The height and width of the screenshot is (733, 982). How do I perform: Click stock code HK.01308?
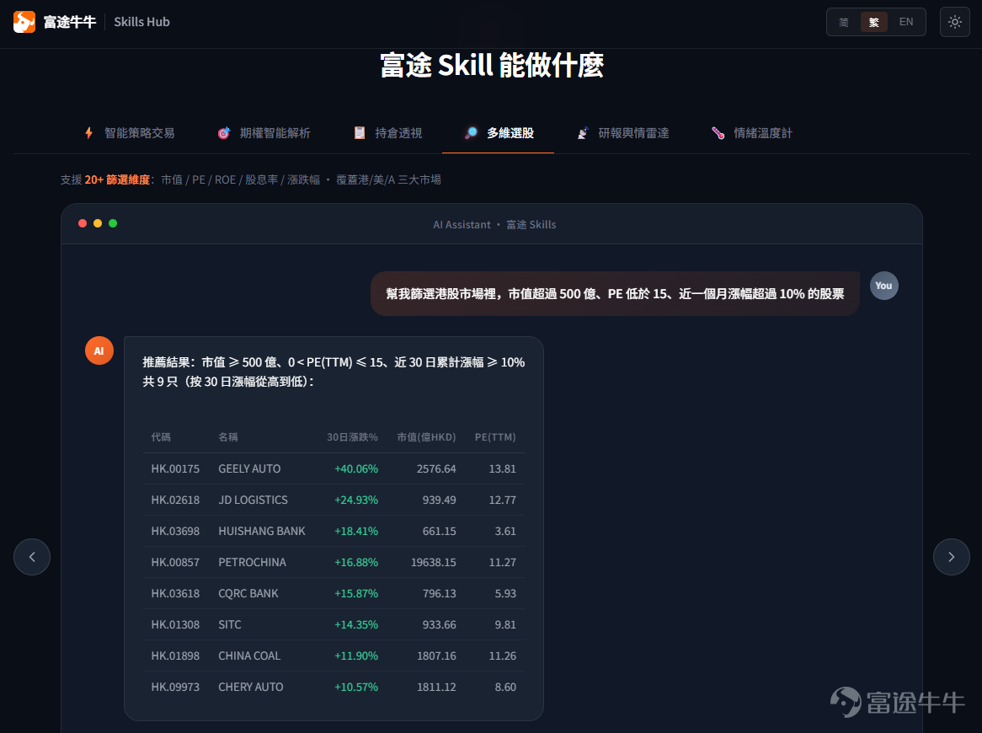coord(175,624)
